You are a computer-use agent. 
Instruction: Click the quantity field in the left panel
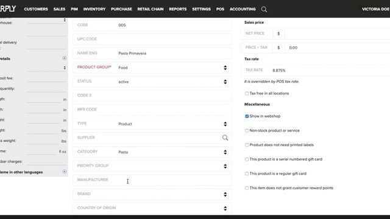47,89
